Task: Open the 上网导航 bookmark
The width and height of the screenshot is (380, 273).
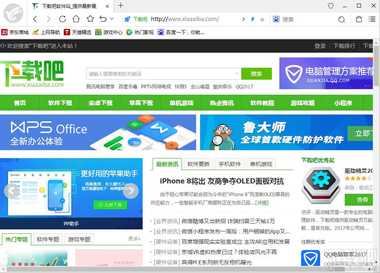Action: (46, 32)
